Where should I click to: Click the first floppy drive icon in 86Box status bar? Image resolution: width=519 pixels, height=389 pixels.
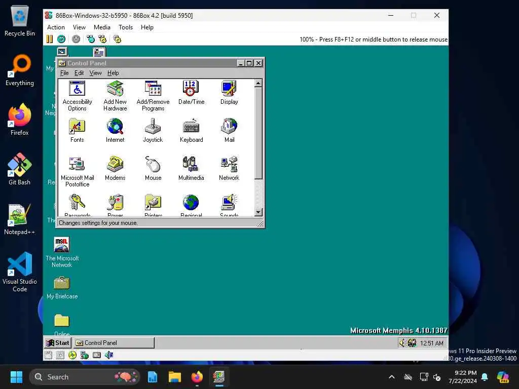click(48, 355)
